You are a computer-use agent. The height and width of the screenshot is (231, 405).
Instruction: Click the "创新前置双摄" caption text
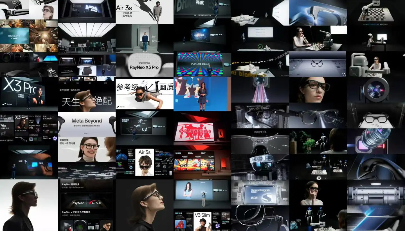(x=260, y=132)
